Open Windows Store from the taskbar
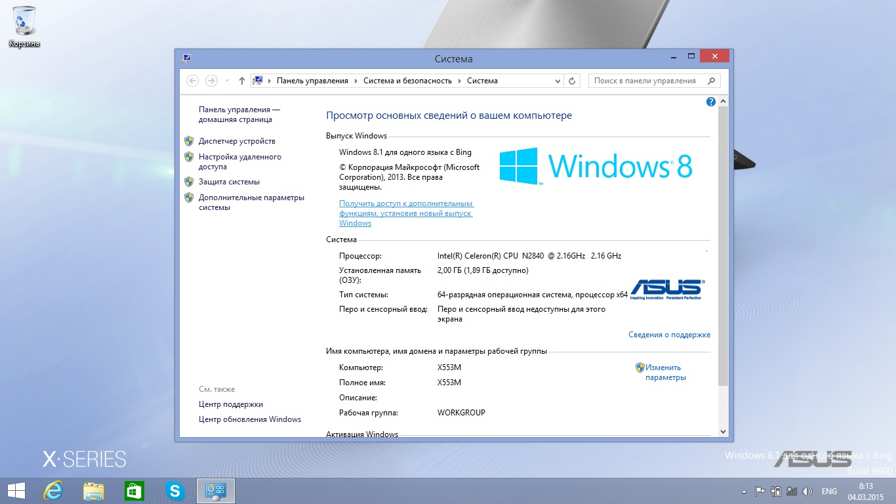Image resolution: width=896 pixels, height=504 pixels. [x=134, y=491]
